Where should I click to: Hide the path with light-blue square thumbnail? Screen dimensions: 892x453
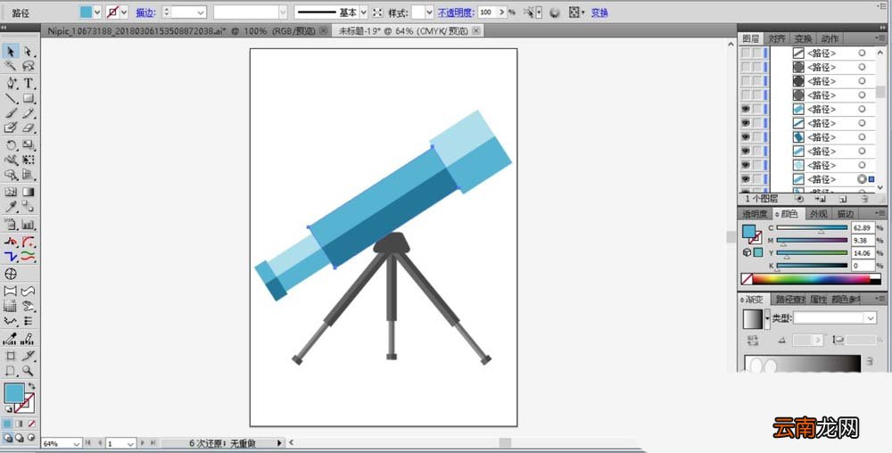[745, 165]
